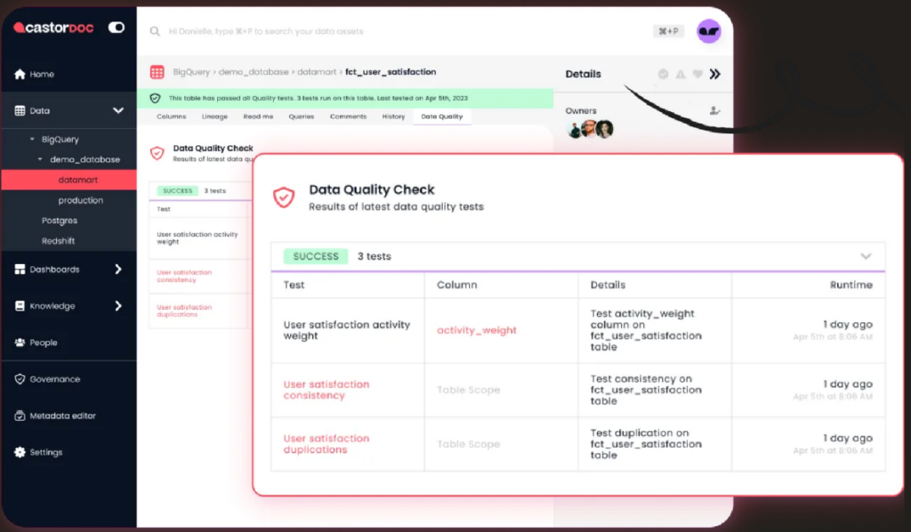Click the Dashboards icon
The image size is (911, 532).
click(20, 269)
